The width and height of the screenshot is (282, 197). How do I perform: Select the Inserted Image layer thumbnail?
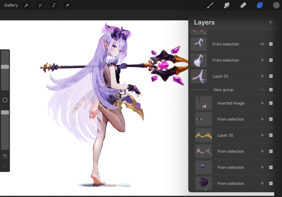click(204, 103)
